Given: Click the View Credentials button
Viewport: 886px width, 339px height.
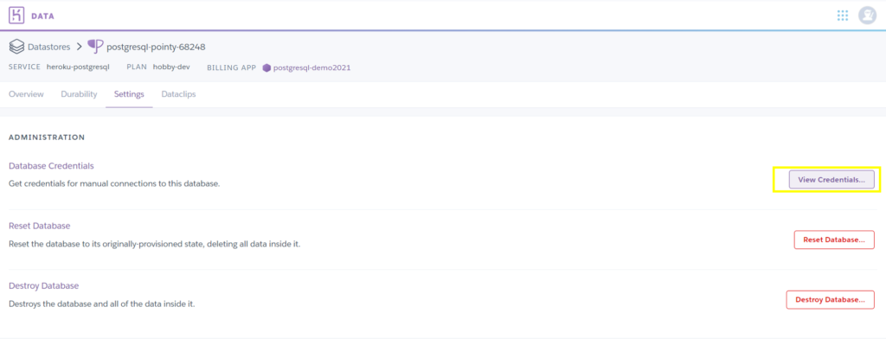Looking at the screenshot, I should click(x=831, y=180).
